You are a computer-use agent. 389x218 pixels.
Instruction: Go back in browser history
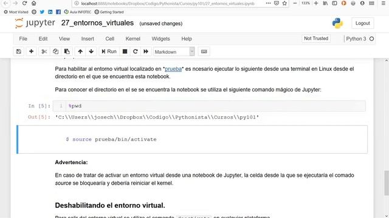coord(5,3)
